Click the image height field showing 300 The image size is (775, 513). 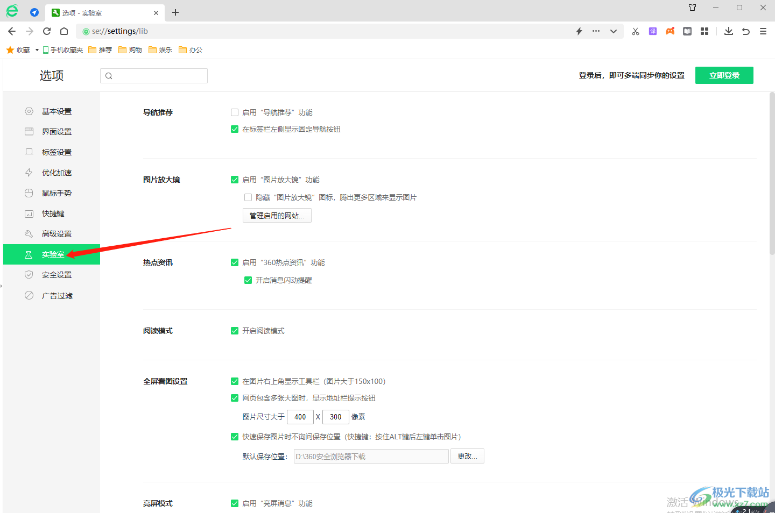pyautogui.click(x=336, y=417)
